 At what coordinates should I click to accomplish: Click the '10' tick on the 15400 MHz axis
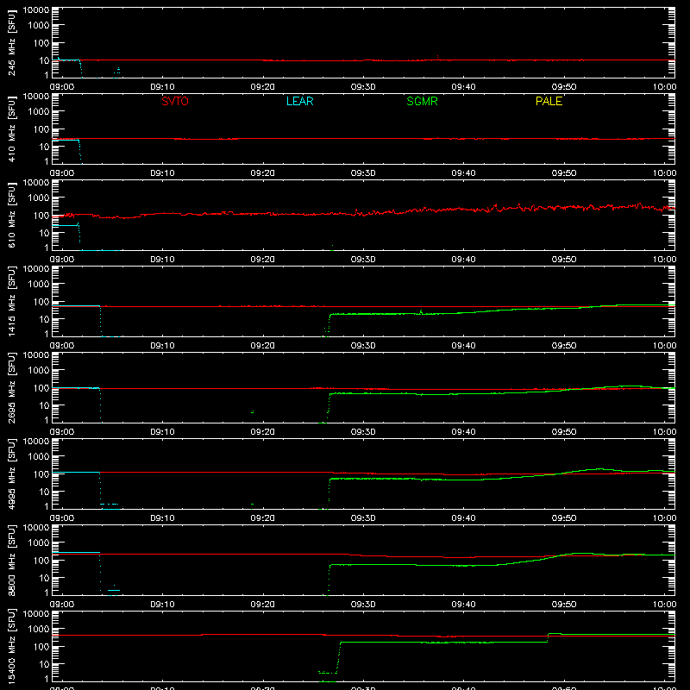[x=44, y=664]
